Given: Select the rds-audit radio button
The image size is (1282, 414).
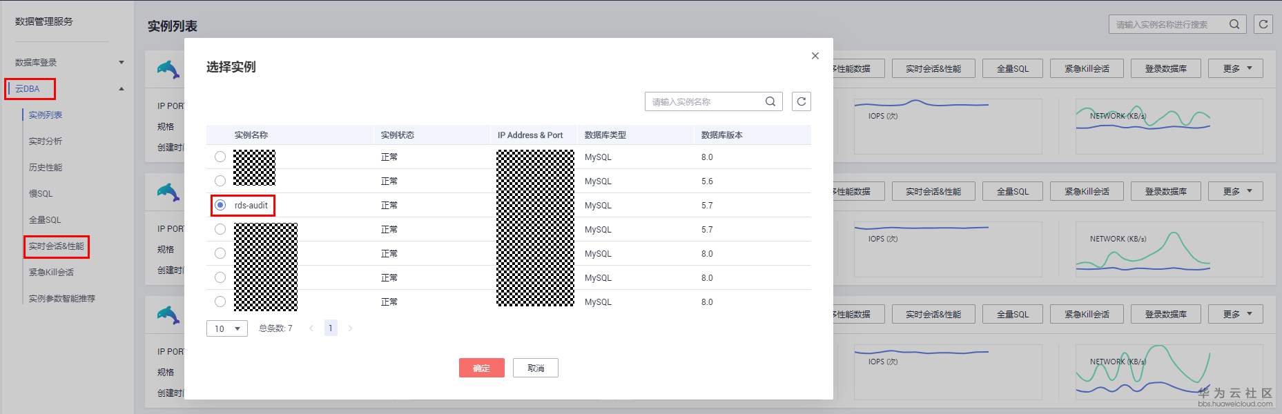Looking at the screenshot, I should pyautogui.click(x=220, y=205).
